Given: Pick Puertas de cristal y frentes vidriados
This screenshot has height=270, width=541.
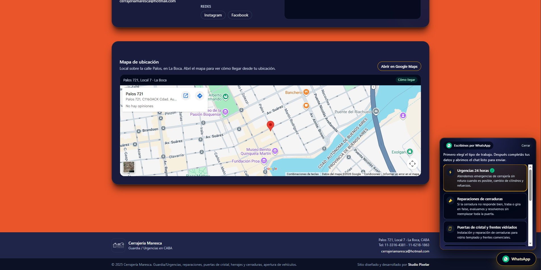Looking at the screenshot, I should pyautogui.click(x=485, y=232).
